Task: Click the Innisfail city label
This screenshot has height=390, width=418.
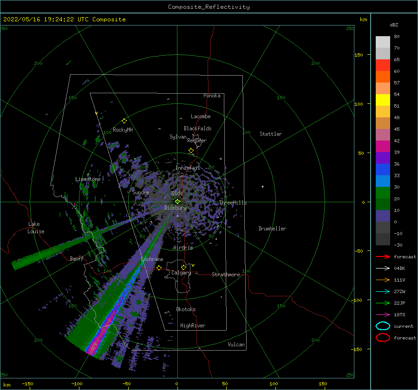Action: click(188, 168)
